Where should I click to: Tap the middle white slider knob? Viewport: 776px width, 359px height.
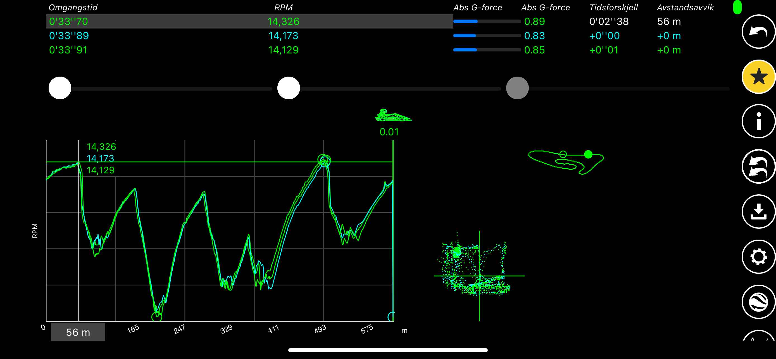(x=289, y=88)
